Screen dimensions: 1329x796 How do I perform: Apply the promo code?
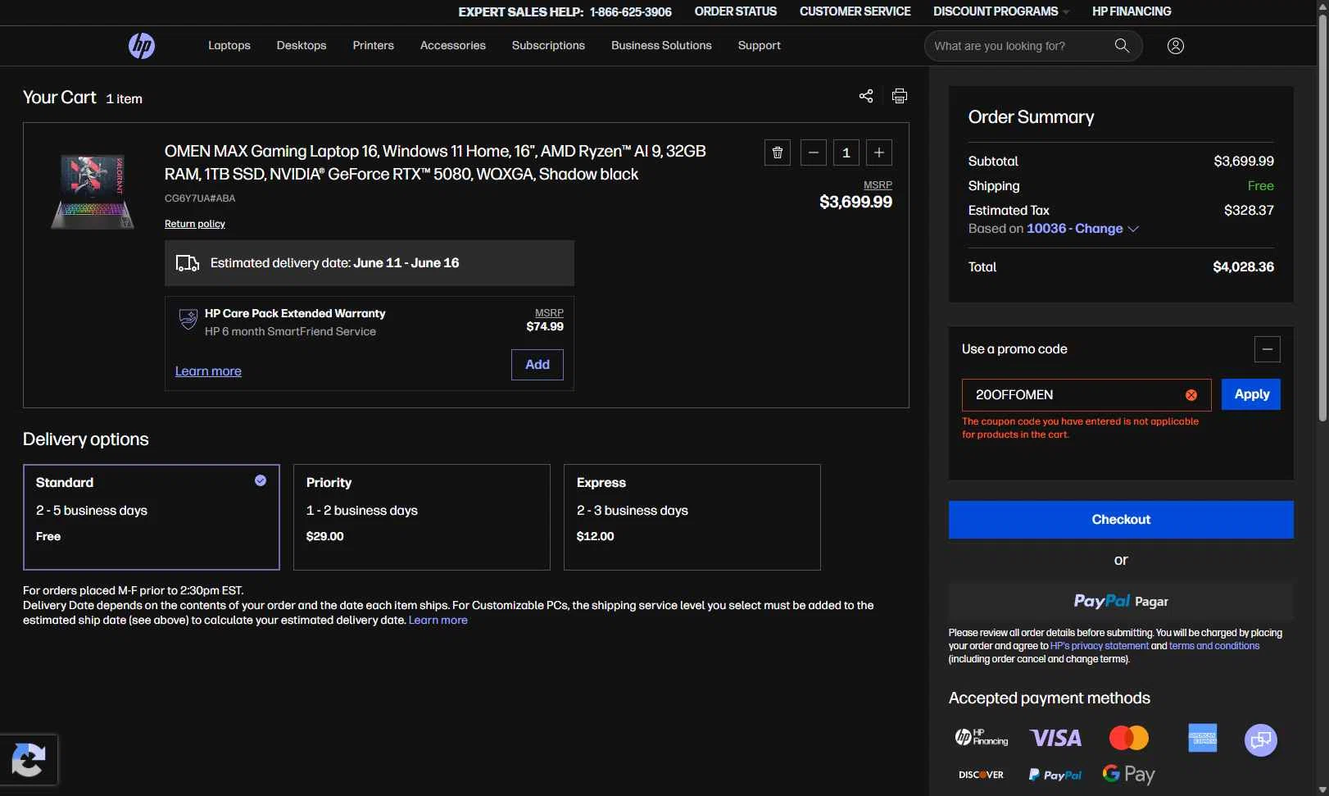pos(1251,394)
